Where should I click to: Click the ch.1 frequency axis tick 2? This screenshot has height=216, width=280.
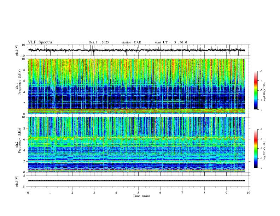pos(24,103)
